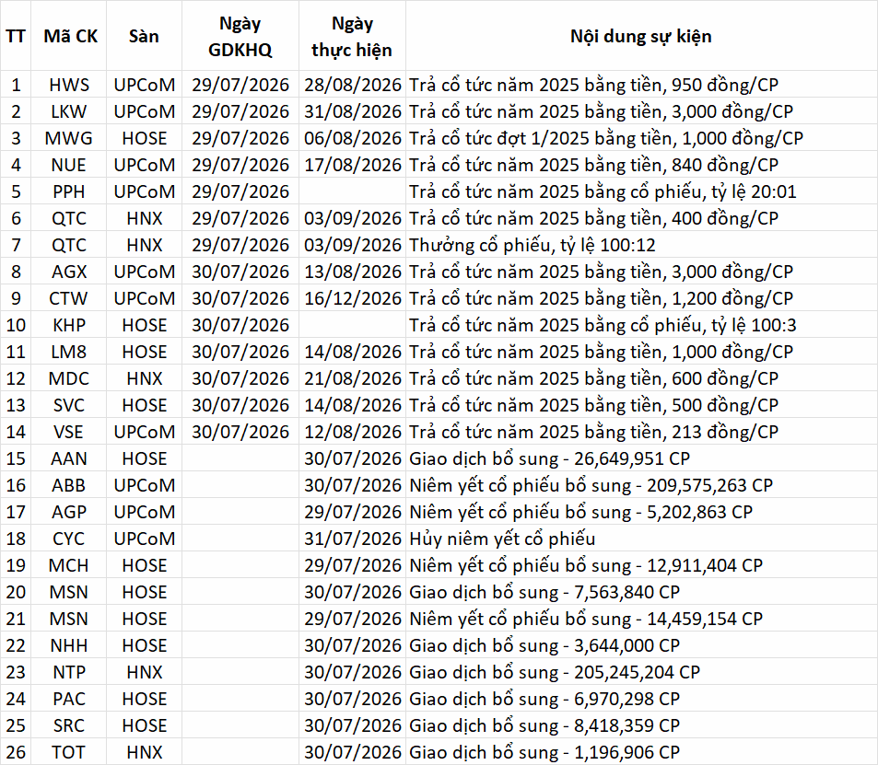The image size is (878, 765).
Task: Click the HNX exchange cell for MDC
Action: click(145, 378)
